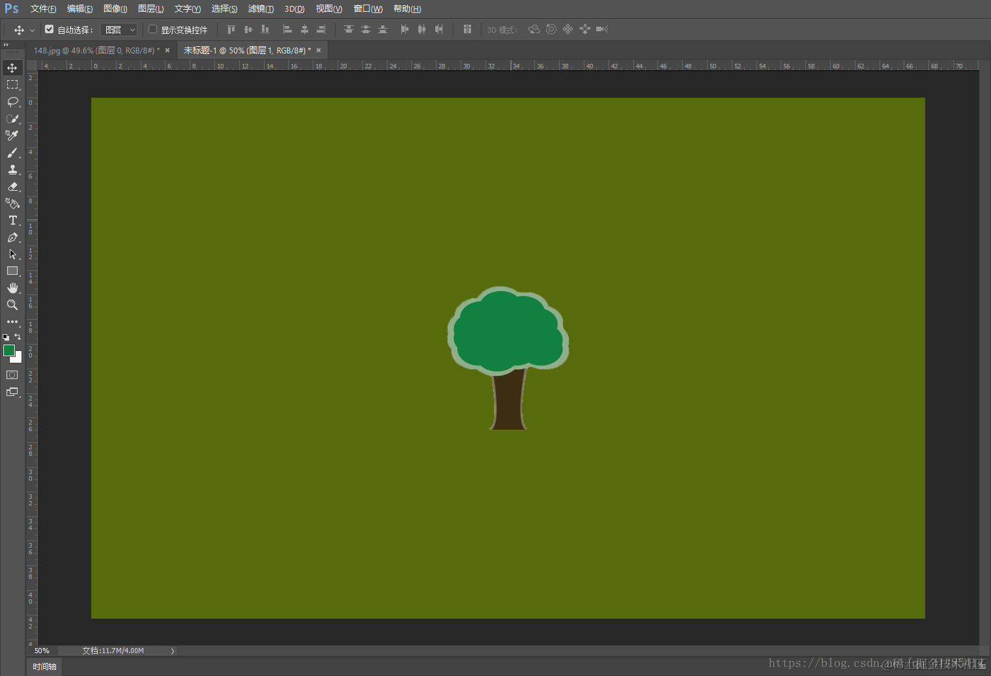991x676 pixels.
Task: Click the 3D rotate mode icon
Action: click(534, 29)
